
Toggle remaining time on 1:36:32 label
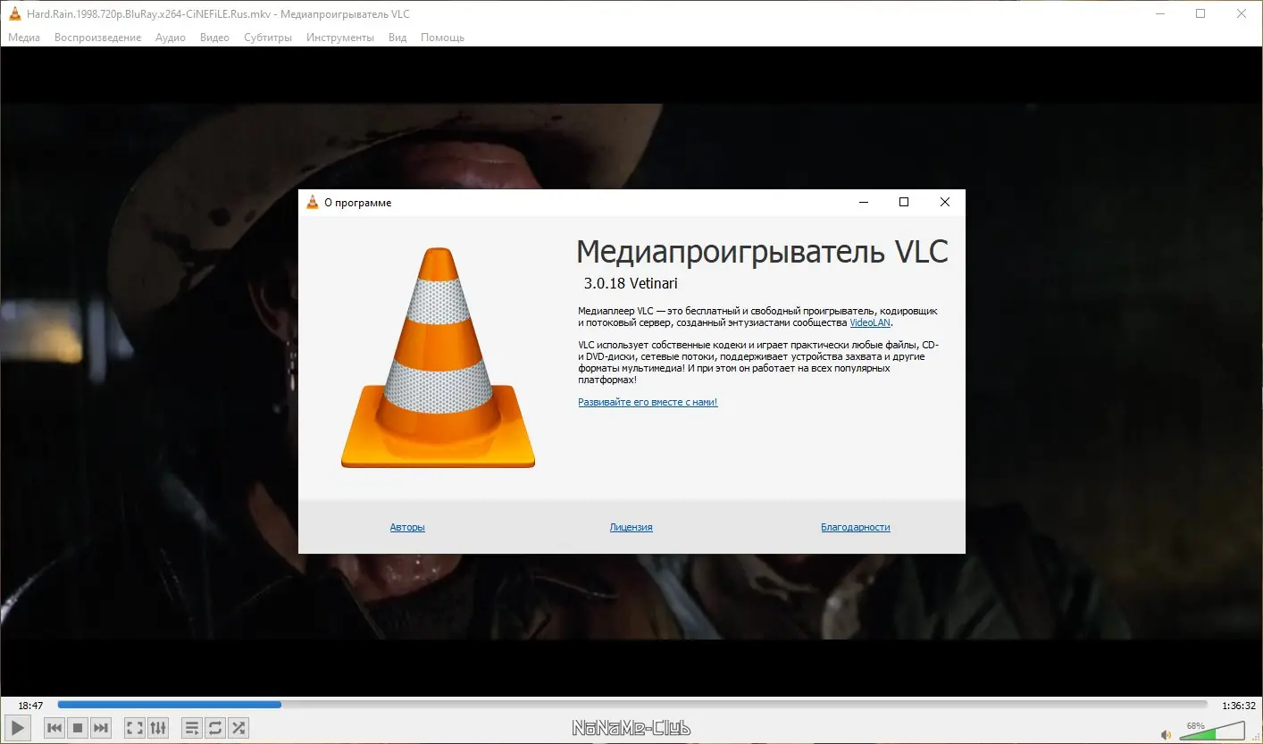click(1239, 706)
